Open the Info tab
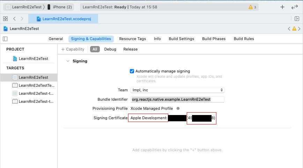 coord(157,39)
